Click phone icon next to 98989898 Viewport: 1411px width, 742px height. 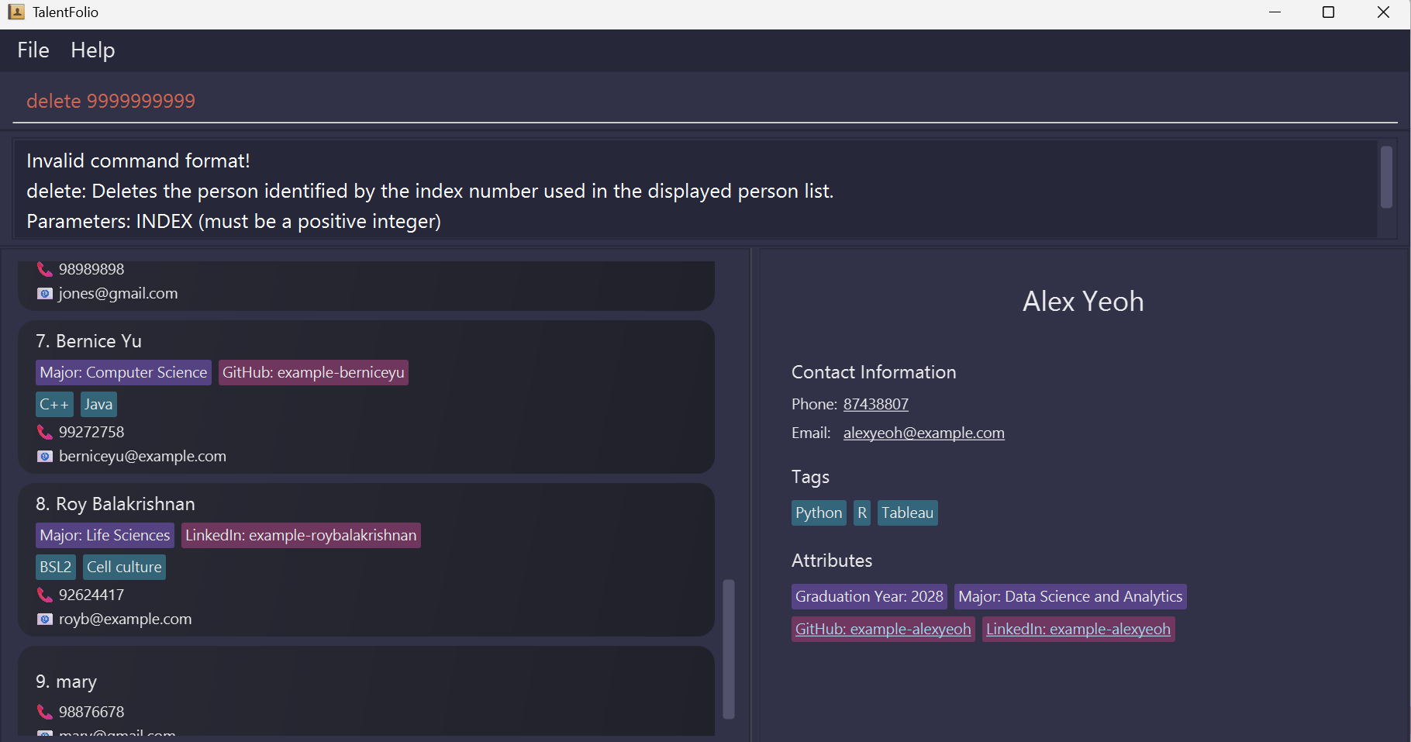point(45,270)
